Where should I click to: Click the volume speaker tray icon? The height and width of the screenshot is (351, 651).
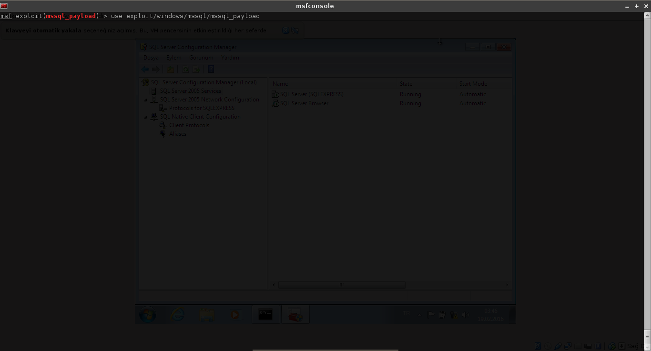click(x=465, y=315)
